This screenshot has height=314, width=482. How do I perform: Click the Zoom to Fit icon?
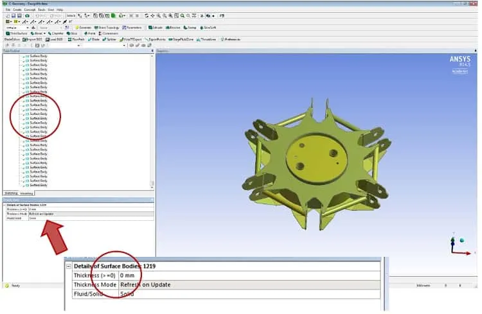point(170,15)
